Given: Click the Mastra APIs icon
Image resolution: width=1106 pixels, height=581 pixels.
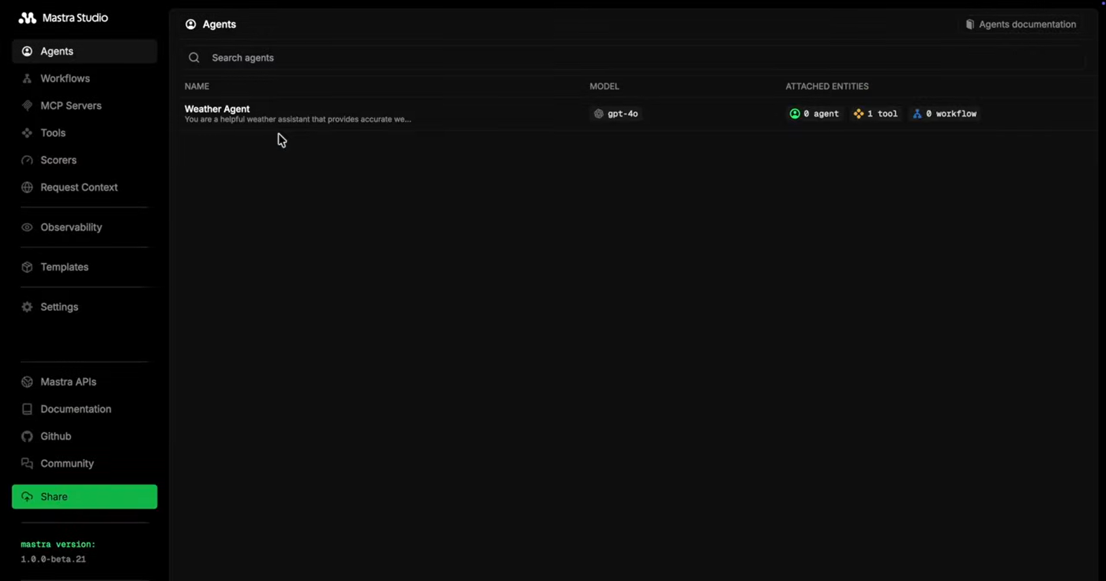Looking at the screenshot, I should [27, 382].
